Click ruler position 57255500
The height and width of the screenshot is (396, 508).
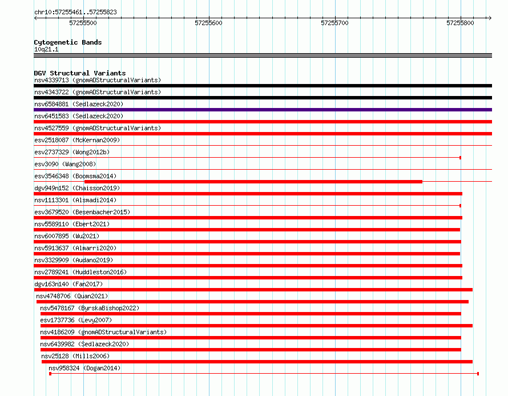click(83, 23)
